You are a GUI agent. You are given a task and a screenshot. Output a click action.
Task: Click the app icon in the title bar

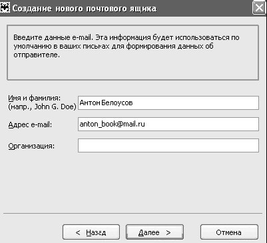(5, 8)
